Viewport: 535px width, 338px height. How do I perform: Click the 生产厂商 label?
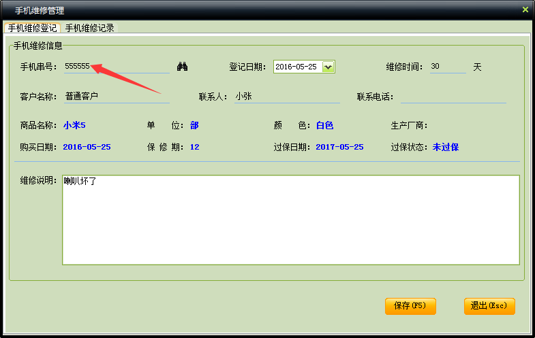(409, 125)
